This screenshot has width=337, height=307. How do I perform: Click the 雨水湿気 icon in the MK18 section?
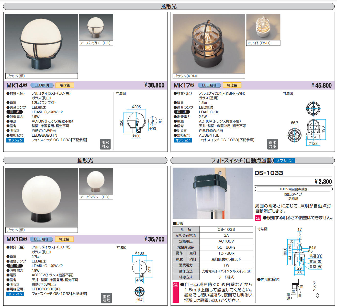[x=106, y=298]
